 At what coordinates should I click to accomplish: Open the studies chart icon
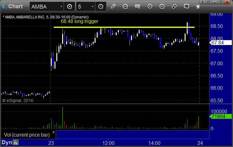(x=125, y=6)
